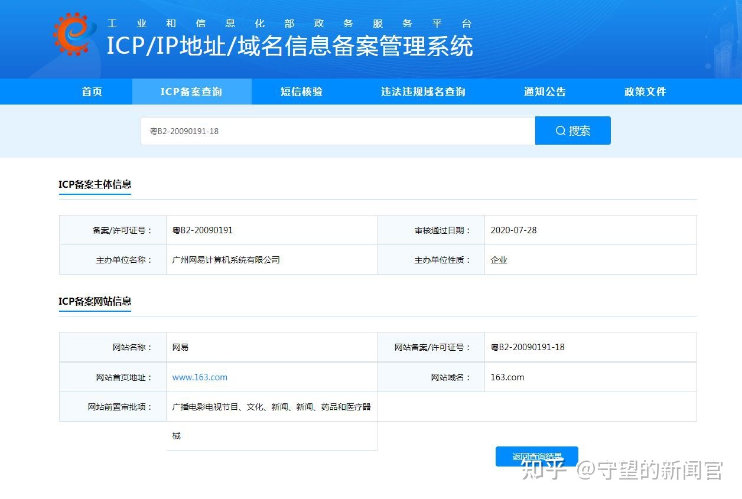Image resolution: width=742 pixels, height=499 pixels.
Task: Click the gear logo in the header
Action: tap(74, 34)
